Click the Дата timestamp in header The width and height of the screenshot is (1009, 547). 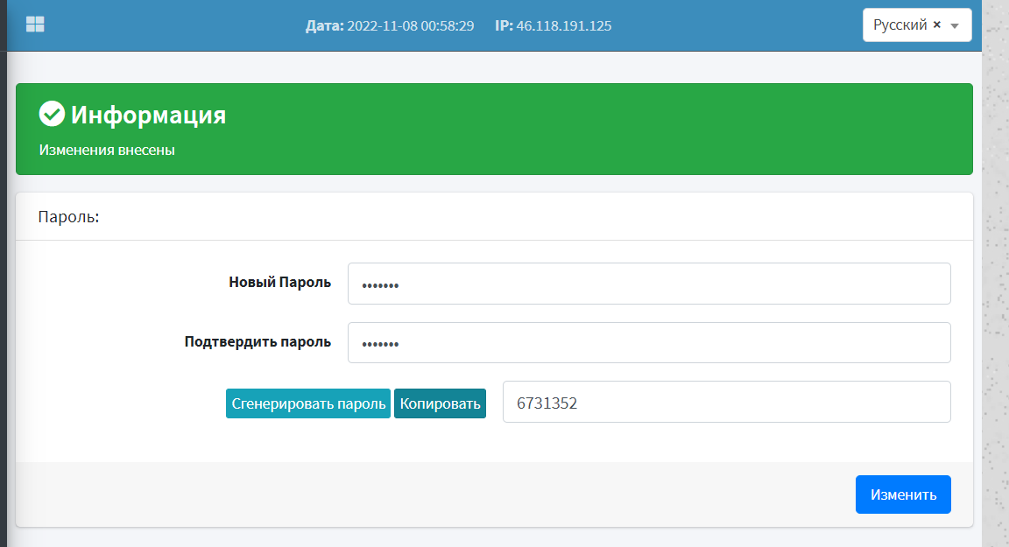[x=390, y=25]
